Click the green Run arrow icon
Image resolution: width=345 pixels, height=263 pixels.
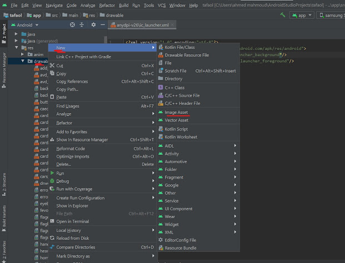click(51, 173)
